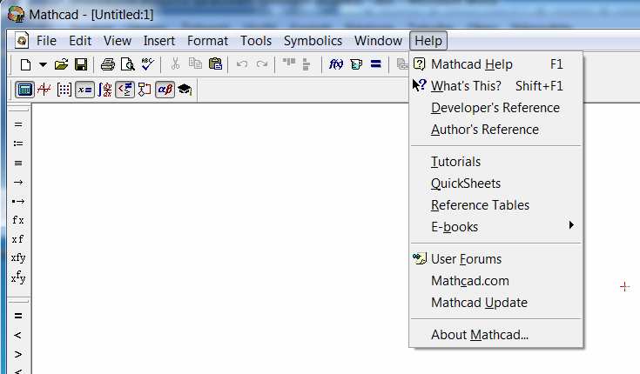The width and height of the screenshot is (640, 374).
Task: Open the New worksheet template dropdown arrow
Action: click(43, 64)
